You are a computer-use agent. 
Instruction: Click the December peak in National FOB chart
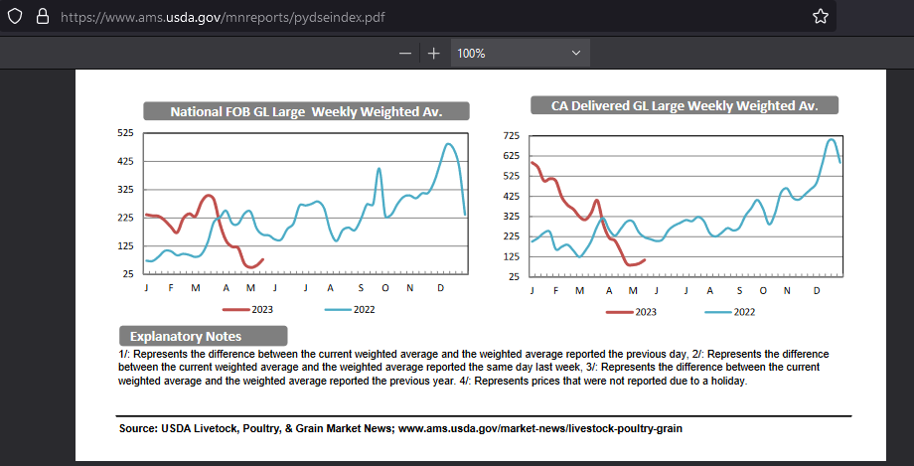[448, 145]
